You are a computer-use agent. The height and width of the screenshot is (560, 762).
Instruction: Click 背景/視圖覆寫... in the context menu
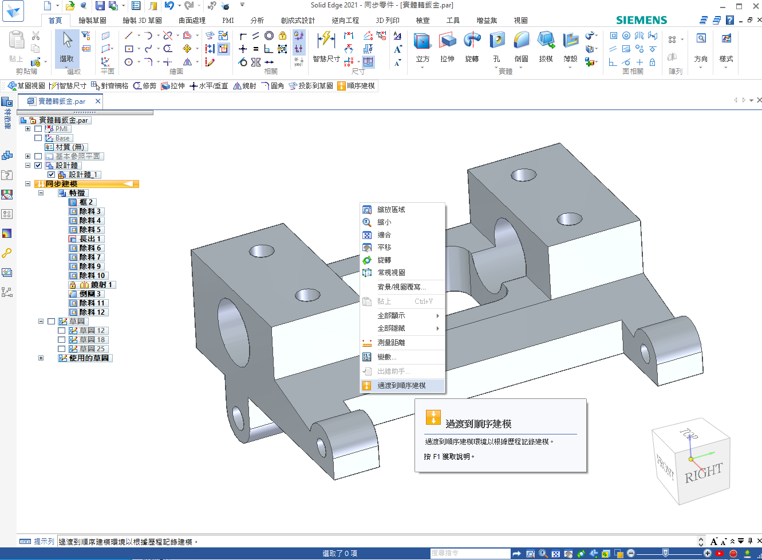point(402,287)
